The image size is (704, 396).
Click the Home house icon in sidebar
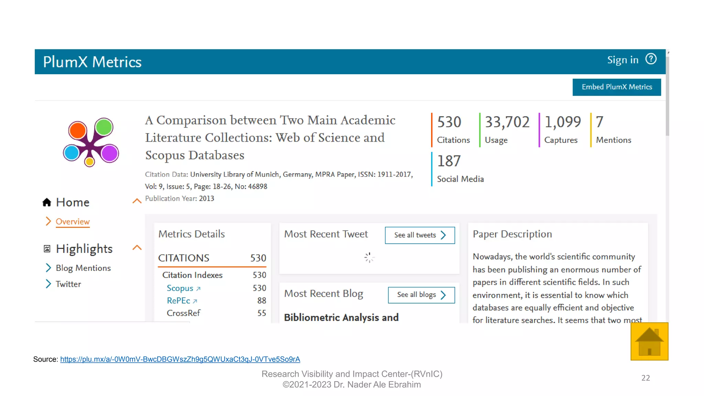click(47, 202)
